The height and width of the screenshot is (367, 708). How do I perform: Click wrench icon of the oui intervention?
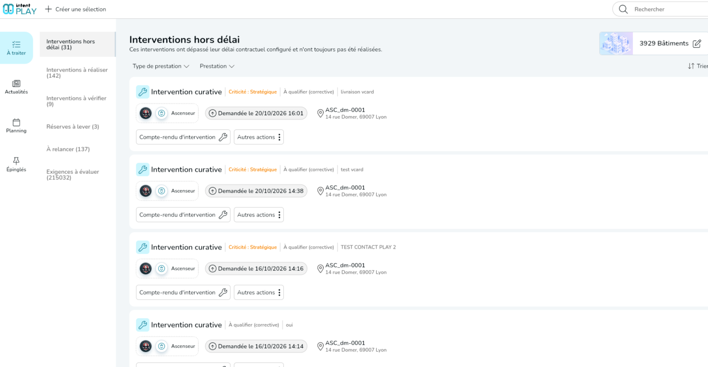[x=143, y=325]
